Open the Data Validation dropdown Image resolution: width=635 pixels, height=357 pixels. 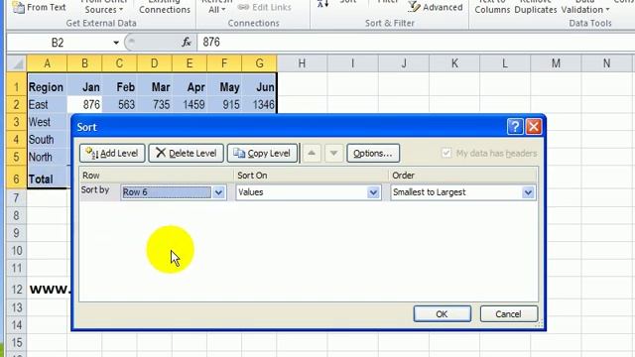click(x=585, y=7)
